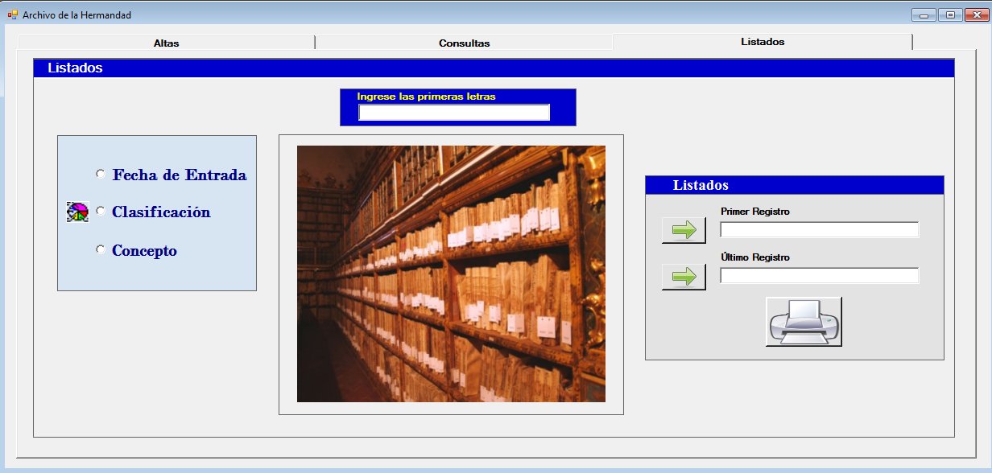Maximize the Archivo de la Hermandad window

pos(950,14)
